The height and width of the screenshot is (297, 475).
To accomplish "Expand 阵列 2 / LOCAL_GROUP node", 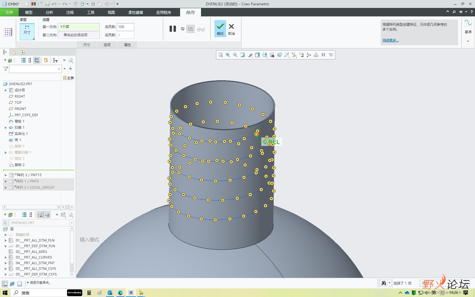I will tap(6, 188).
